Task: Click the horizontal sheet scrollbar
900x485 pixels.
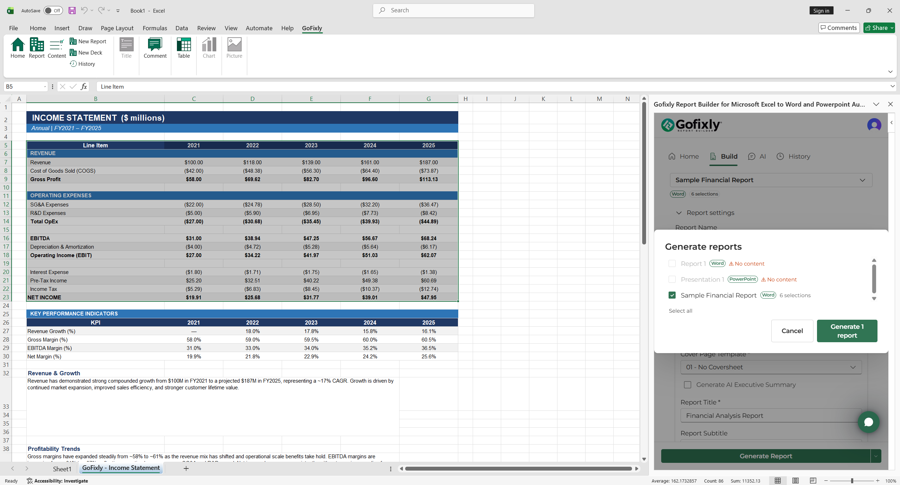Action: 518,469
